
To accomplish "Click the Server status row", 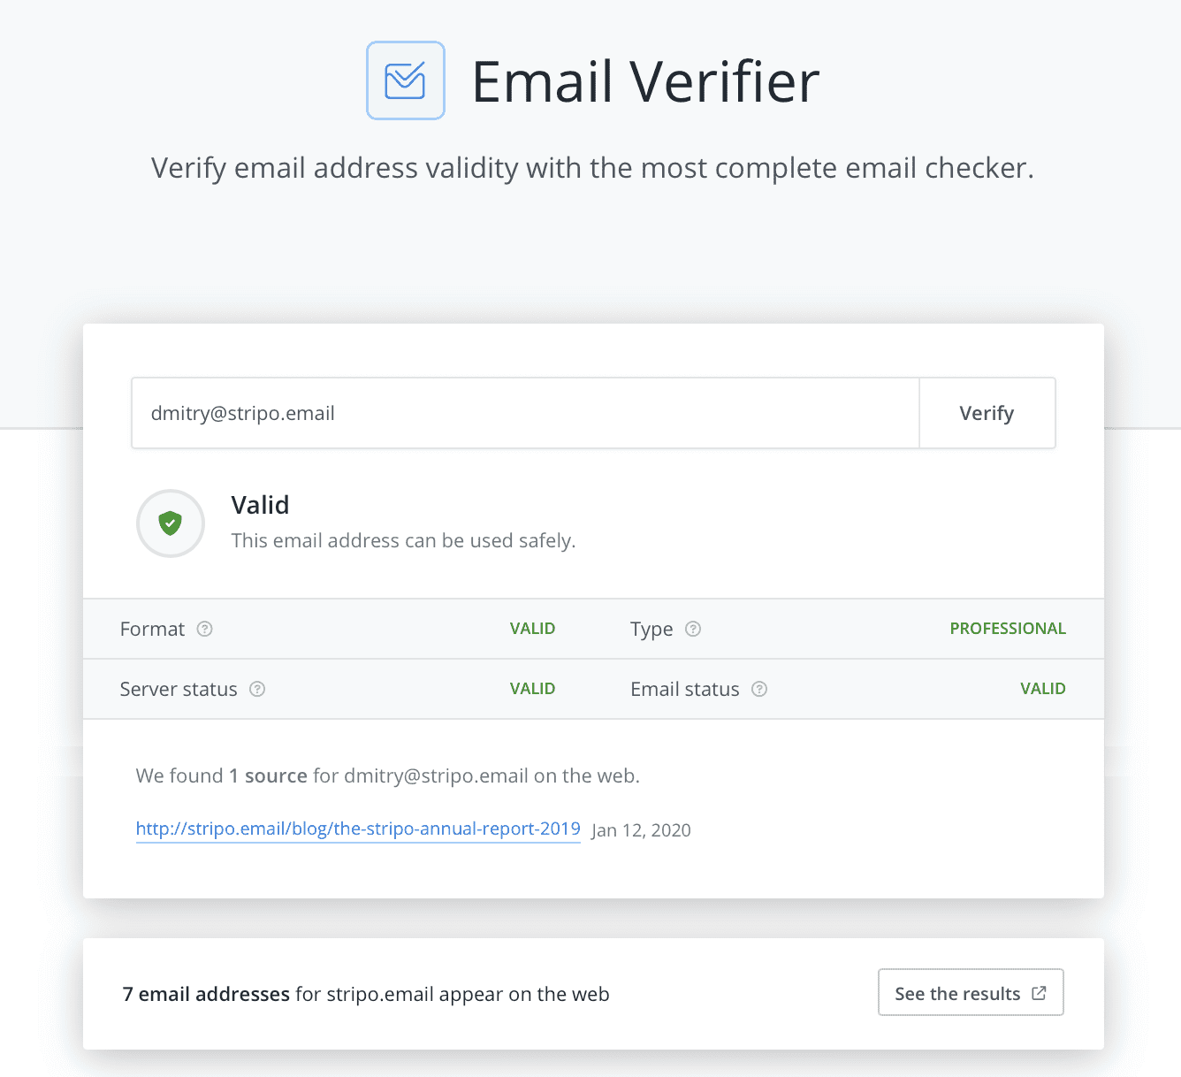I will point(354,689).
